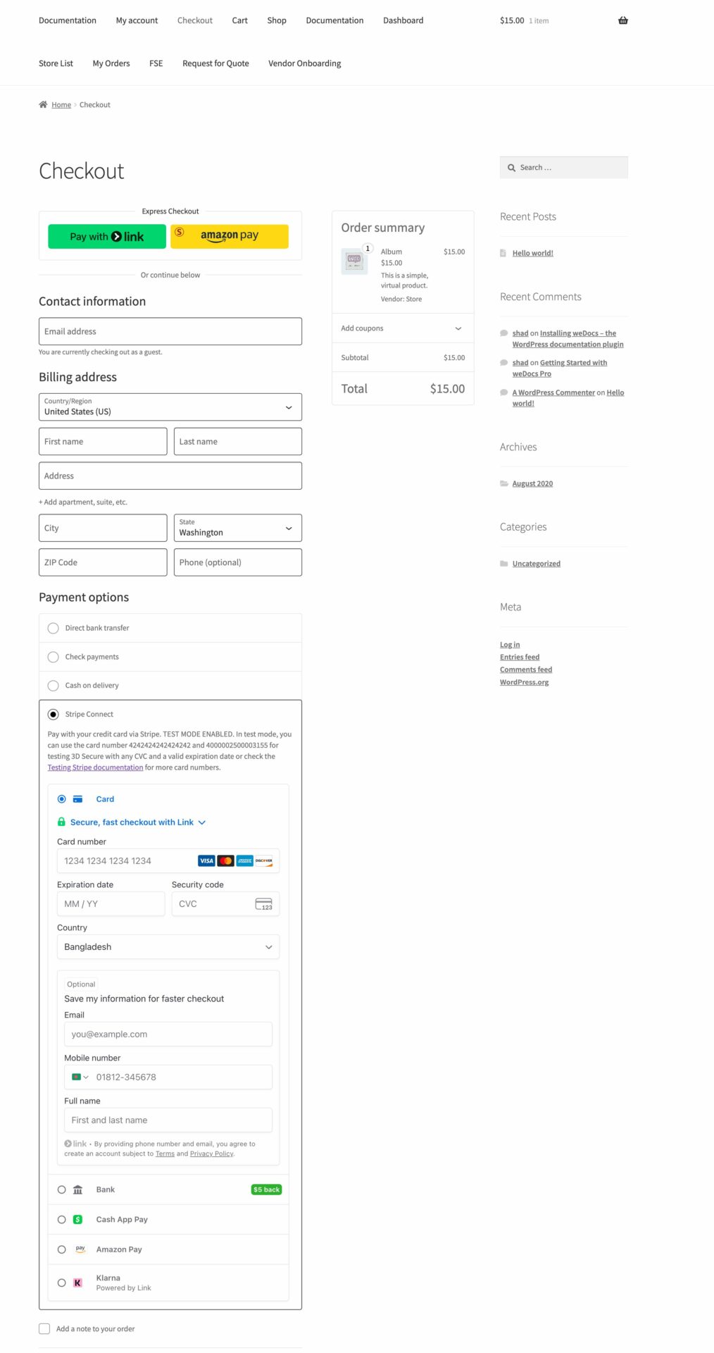The width and height of the screenshot is (714, 1353).
Task: Open the State dropdown showing Washington
Action: [238, 528]
